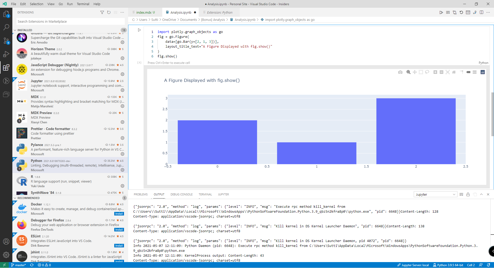Select the plot Pan tool
The image size is (494, 268).
tap(415, 72)
